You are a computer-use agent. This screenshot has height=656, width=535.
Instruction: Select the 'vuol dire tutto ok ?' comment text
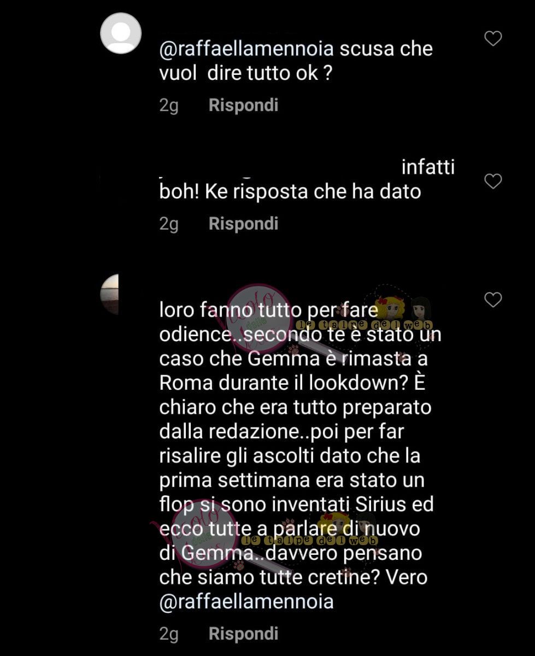(245, 73)
